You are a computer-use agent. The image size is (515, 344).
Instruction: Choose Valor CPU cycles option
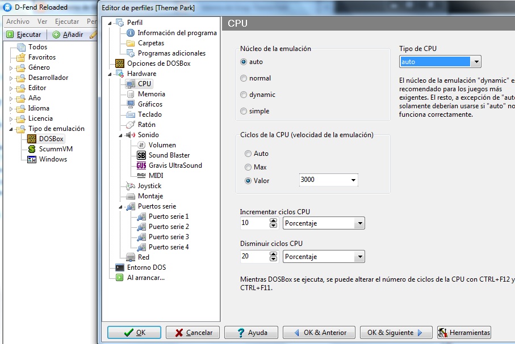248,181
